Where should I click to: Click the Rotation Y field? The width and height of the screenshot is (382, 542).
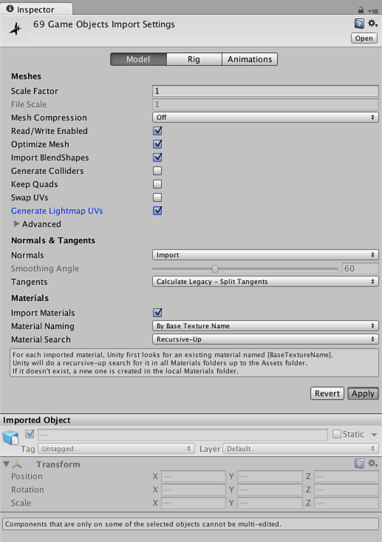point(270,490)
